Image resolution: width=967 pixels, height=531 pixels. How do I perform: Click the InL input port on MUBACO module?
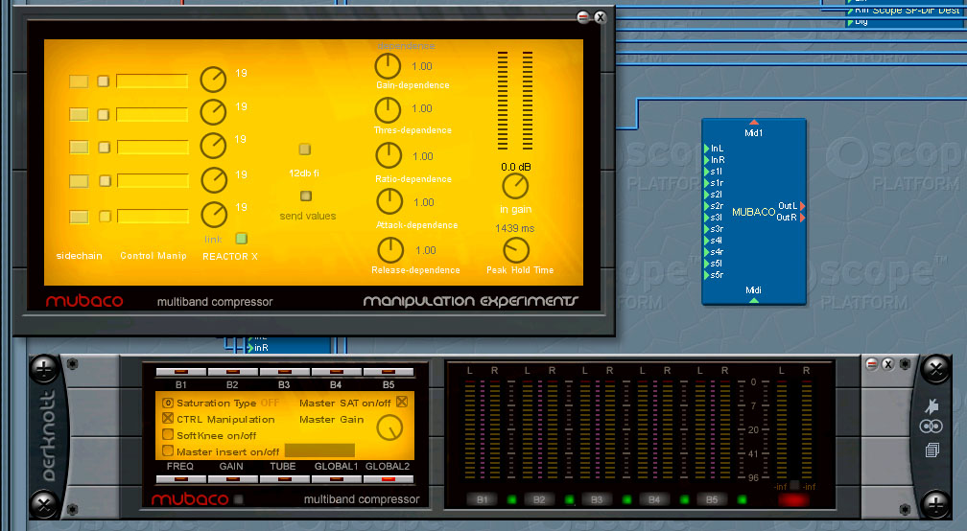(707, 148)
